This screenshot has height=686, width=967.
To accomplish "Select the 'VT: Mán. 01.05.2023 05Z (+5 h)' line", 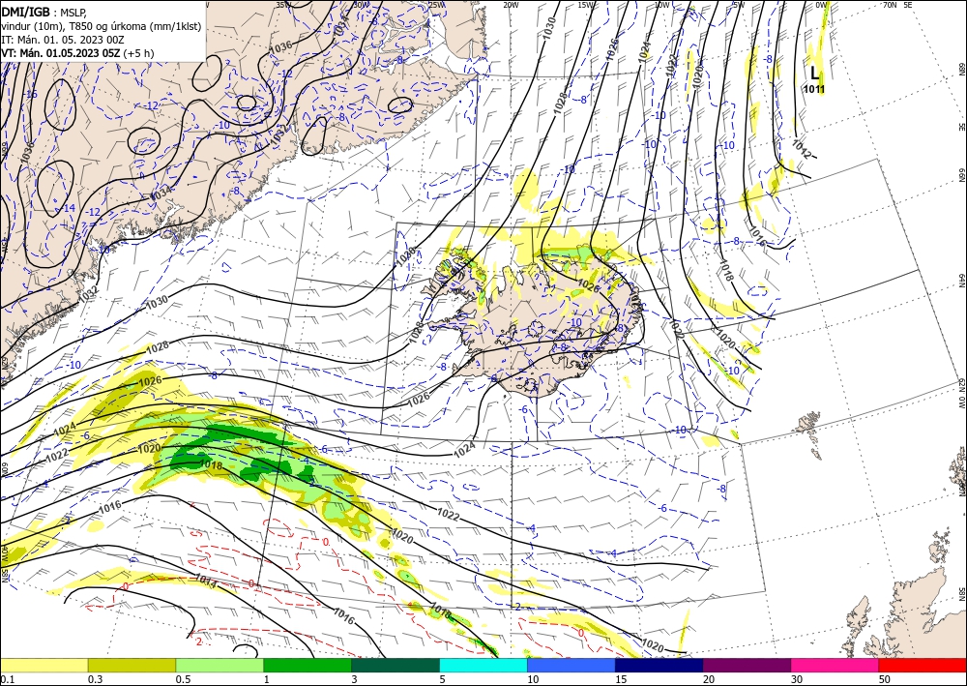I will point(77,53).
